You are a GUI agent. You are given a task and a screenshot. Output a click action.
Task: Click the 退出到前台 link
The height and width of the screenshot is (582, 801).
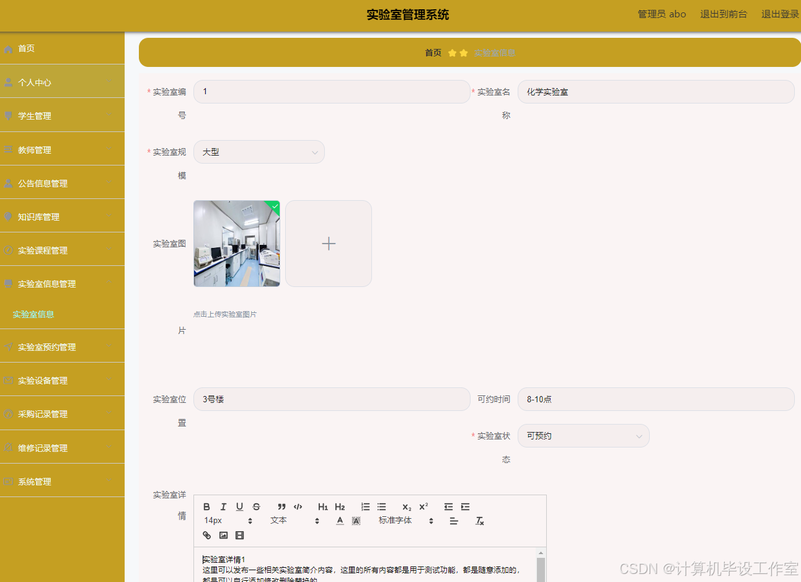tap(724, 14)
